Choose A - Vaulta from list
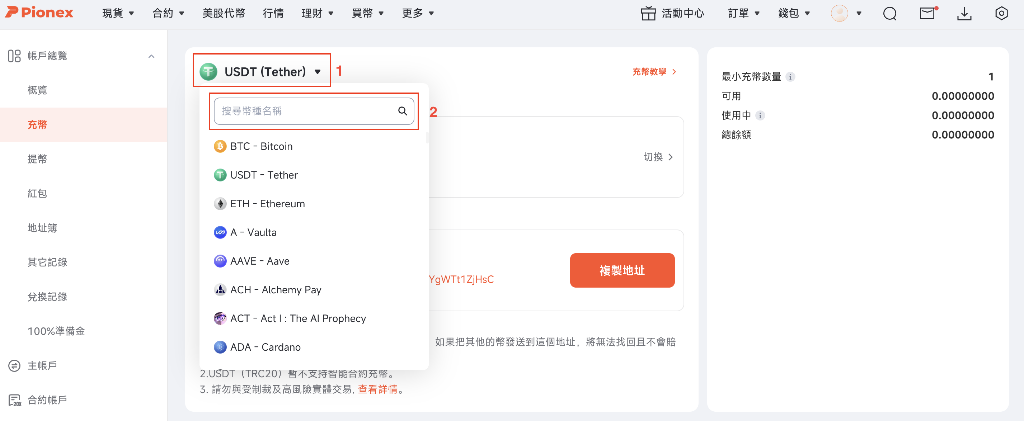Viewport: 1024px width, 421px height. coord(314,232)
